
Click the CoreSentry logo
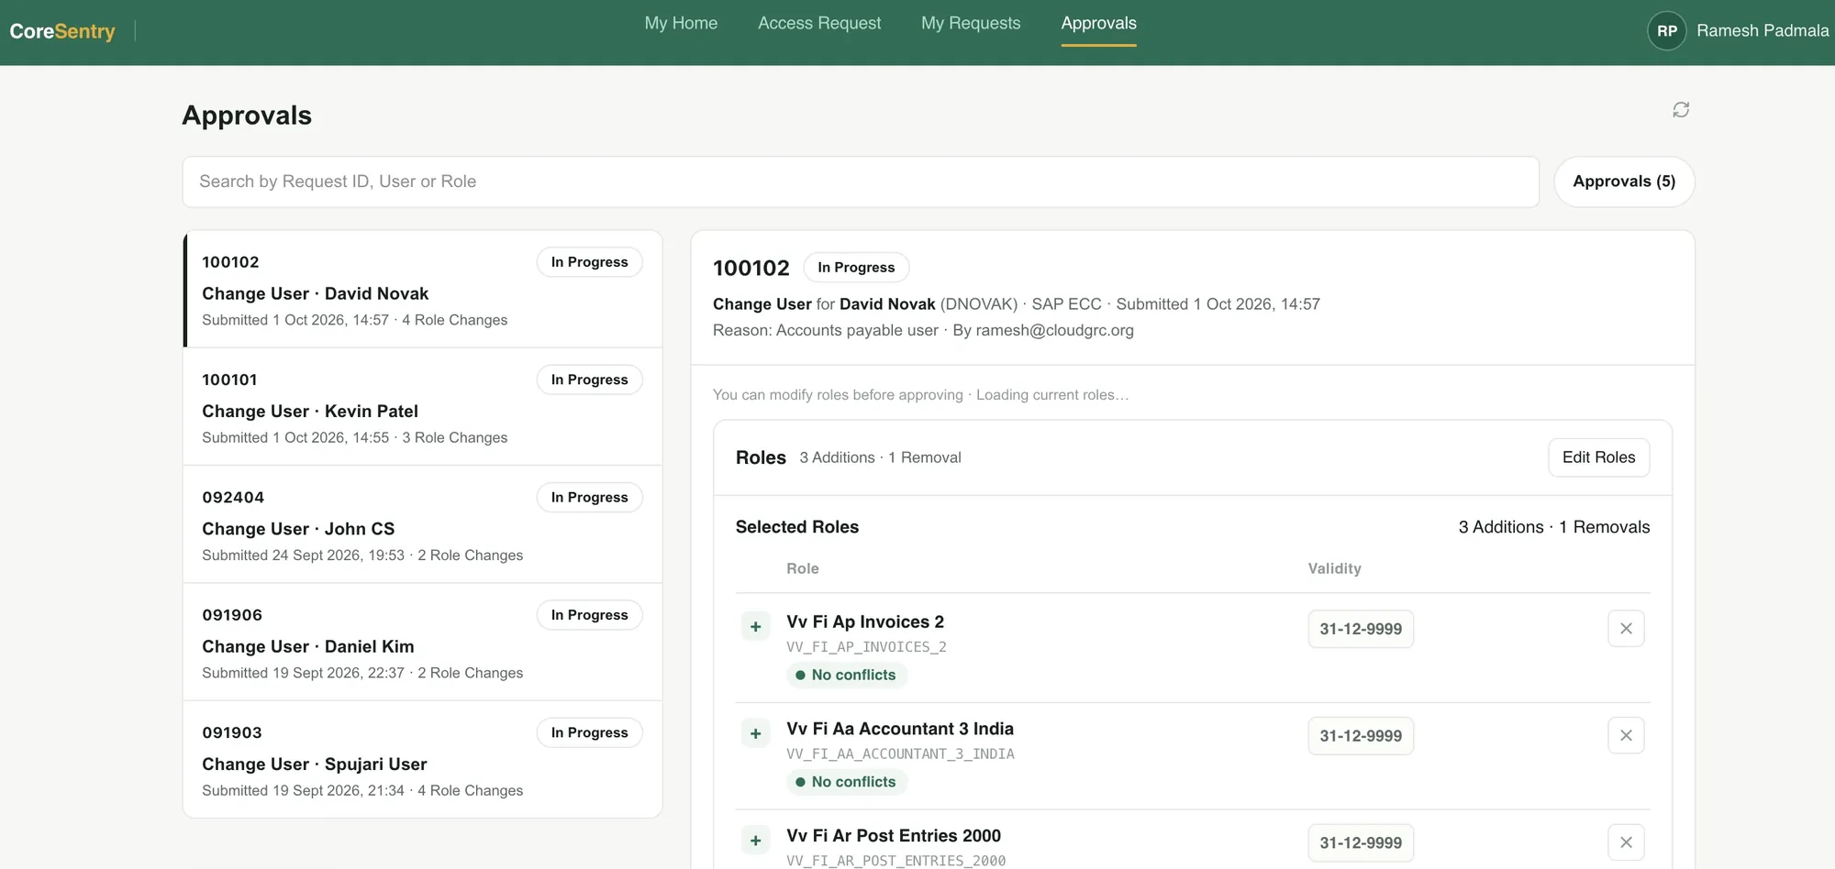62,31
